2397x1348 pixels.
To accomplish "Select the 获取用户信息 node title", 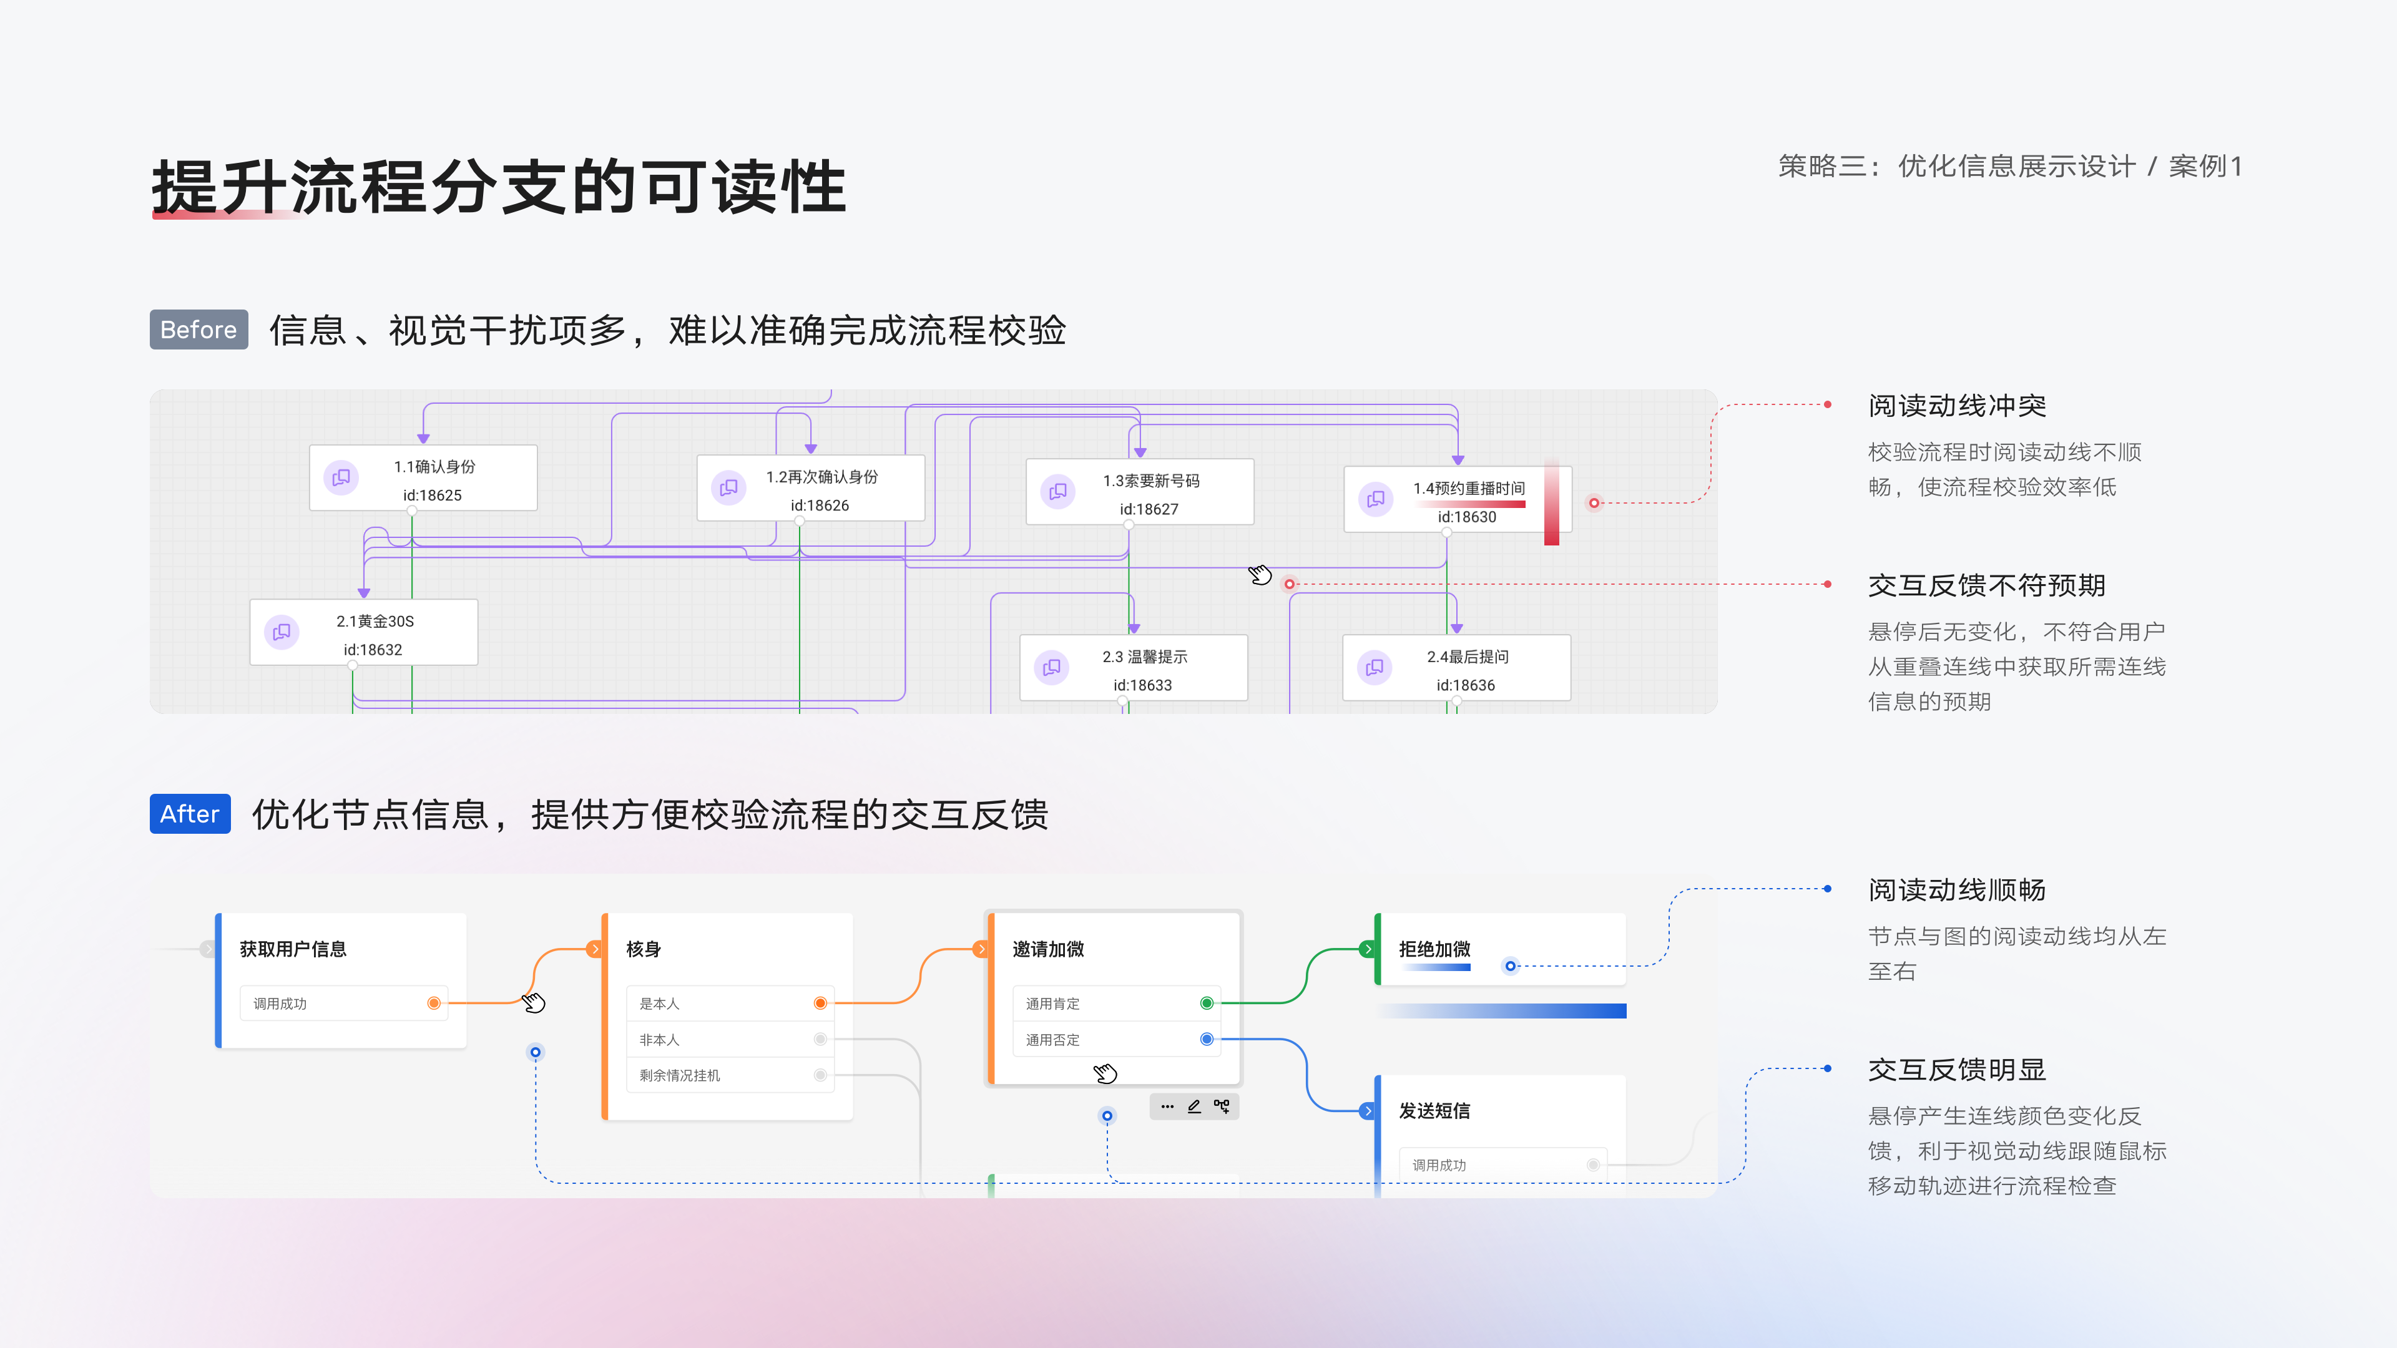I will tap(293, 949).
